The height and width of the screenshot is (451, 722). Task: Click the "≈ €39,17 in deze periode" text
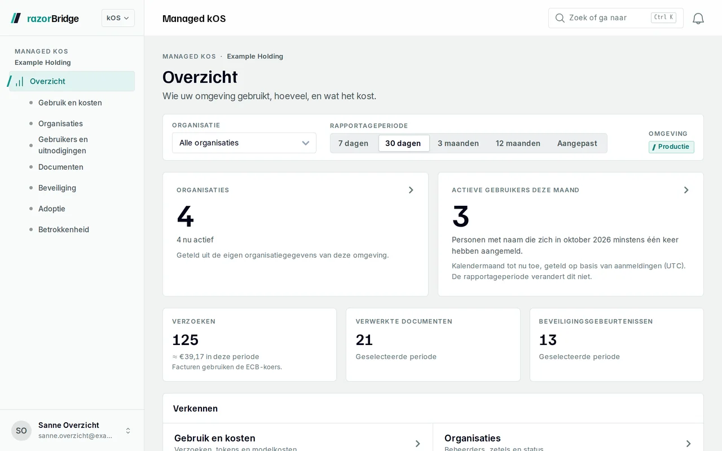pyautogui.click(x=215, y=356)
